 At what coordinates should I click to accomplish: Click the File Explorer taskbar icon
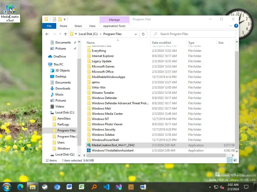click(32, 187)
